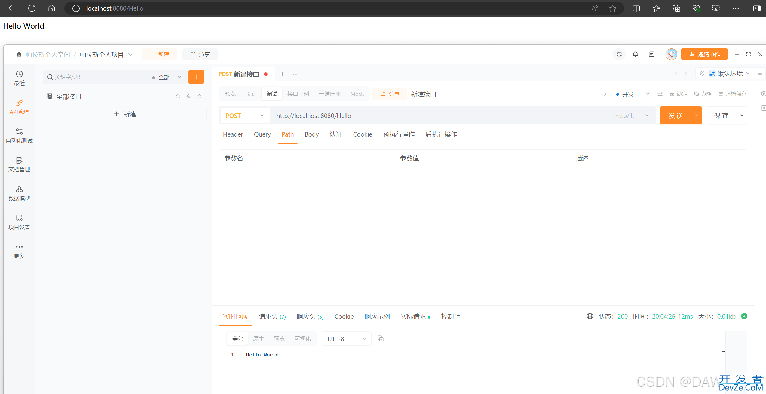Click orange plus button beside search
The height and width of the screenshot is (394, 766).
(196, 77)
